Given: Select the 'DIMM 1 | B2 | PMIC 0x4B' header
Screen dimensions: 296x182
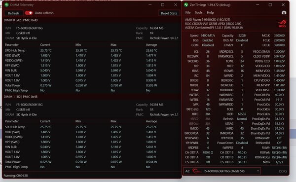Looking at the screenshot, I should [21, 97].
